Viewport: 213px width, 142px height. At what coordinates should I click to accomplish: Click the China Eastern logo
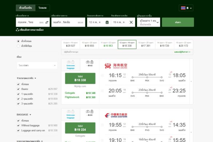click(x=116, y=115)
